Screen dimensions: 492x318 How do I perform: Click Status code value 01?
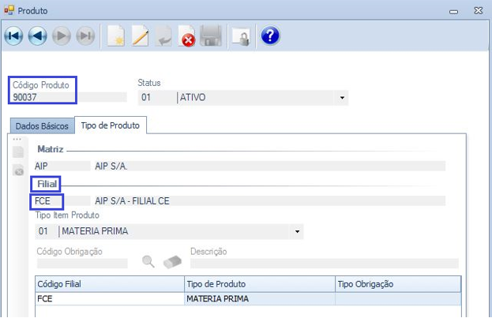[146, 98]
